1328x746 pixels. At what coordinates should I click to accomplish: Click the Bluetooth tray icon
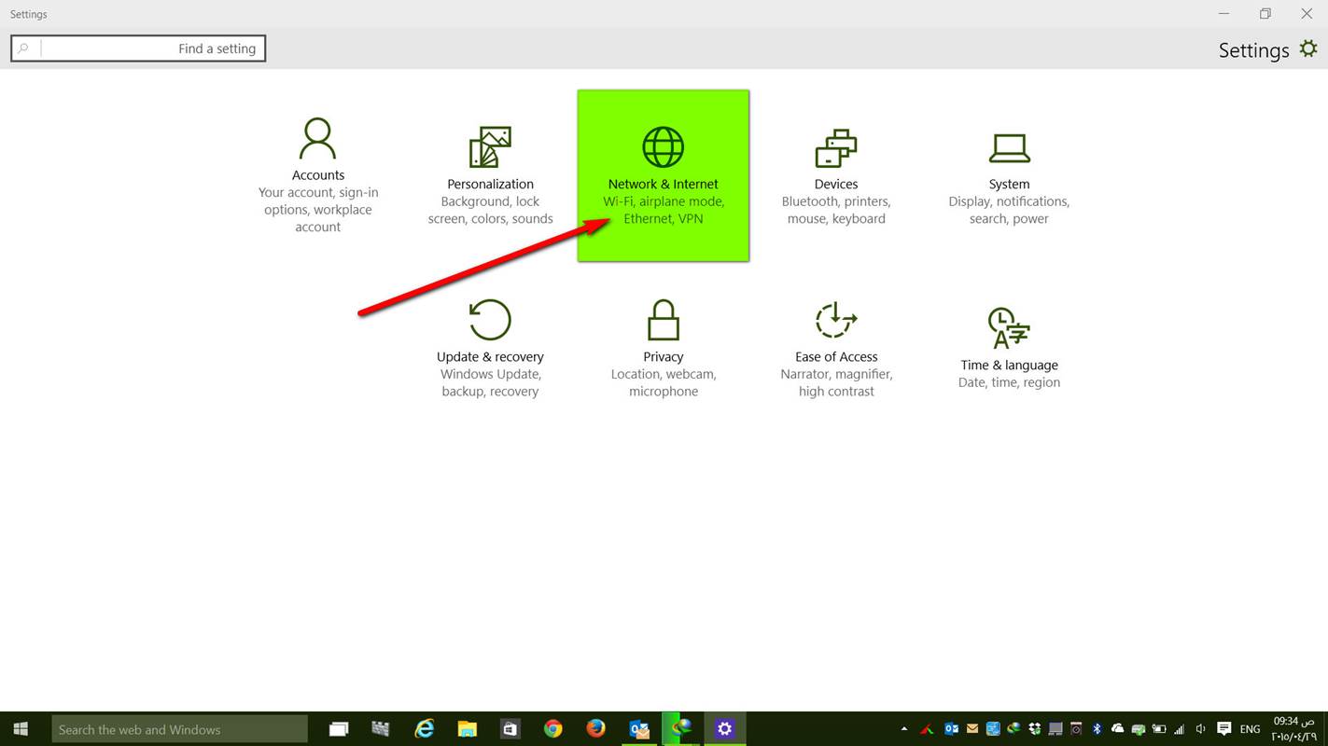coord(1097,729)
